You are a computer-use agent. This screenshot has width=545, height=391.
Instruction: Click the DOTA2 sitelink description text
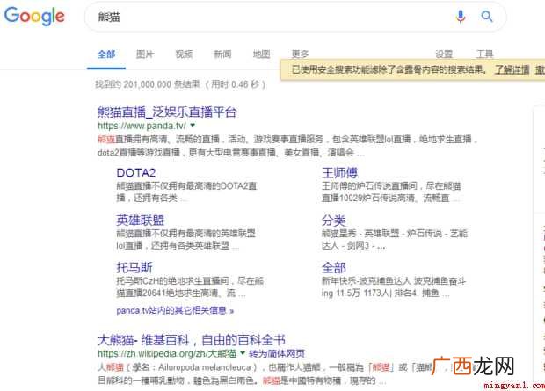point(186,192)
